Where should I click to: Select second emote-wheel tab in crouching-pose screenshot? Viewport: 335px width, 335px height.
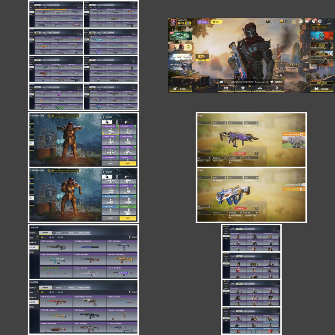117,177
